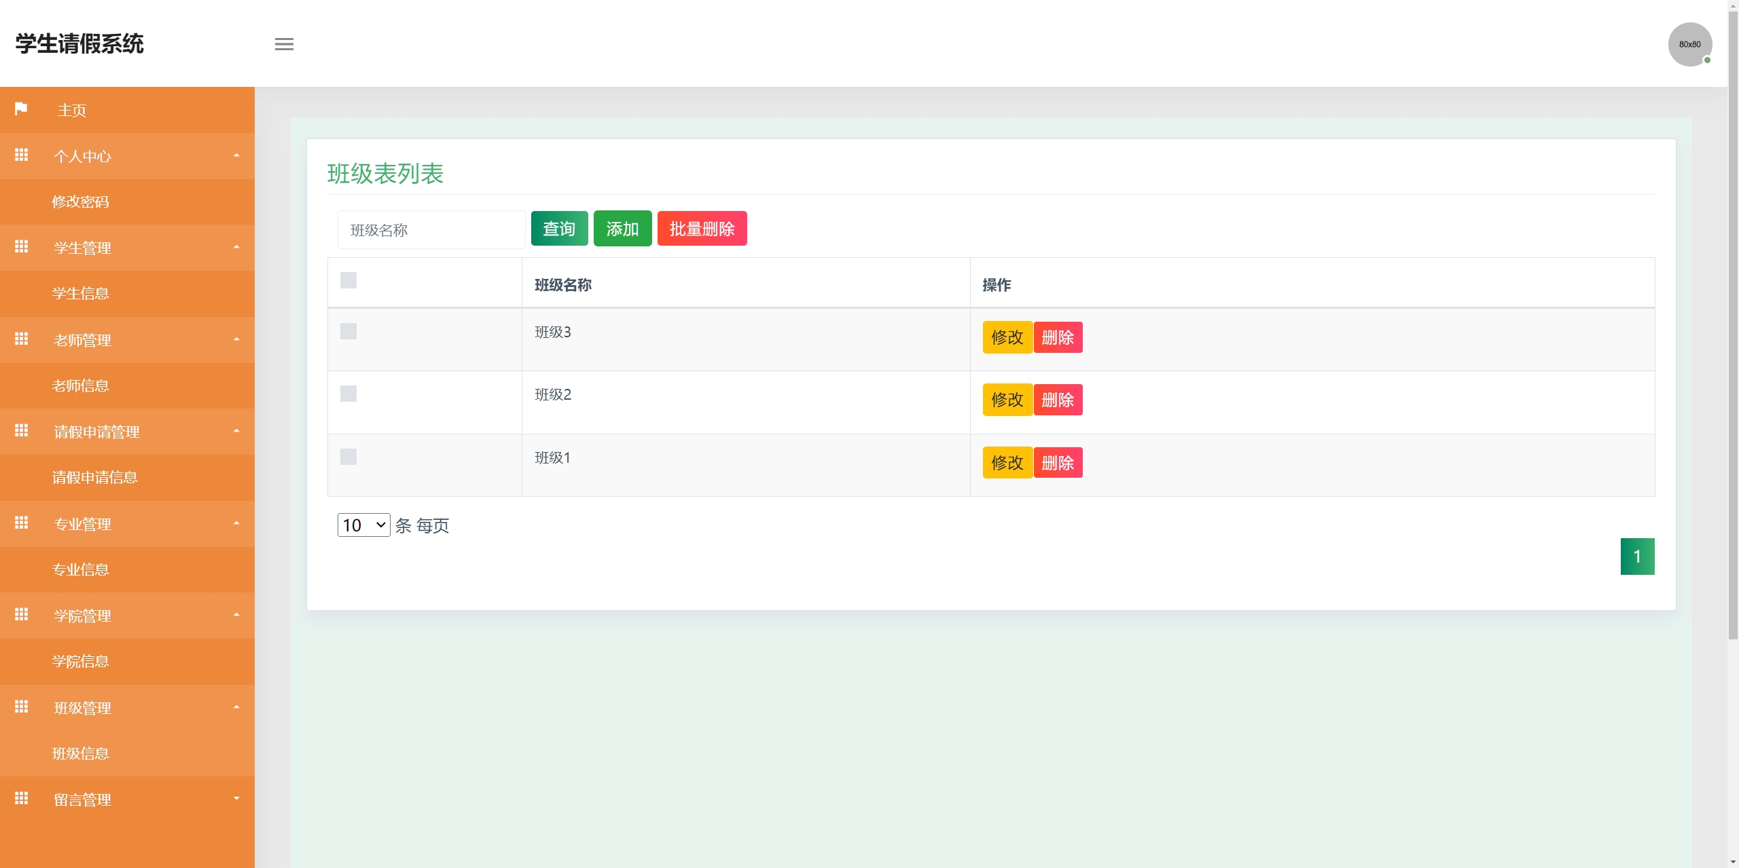Click 删除 for row 班级2

1058,400
